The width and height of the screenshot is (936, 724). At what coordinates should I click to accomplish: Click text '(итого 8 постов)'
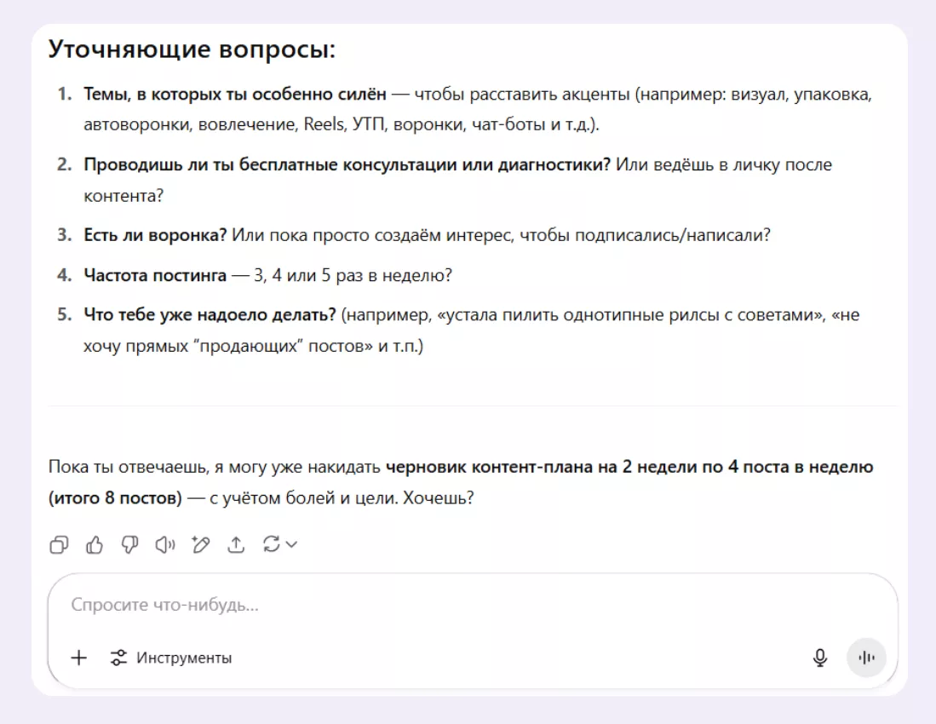pyautogui.click(x=115, y=497)
